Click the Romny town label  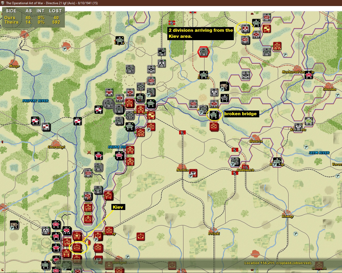click(287, 216)
